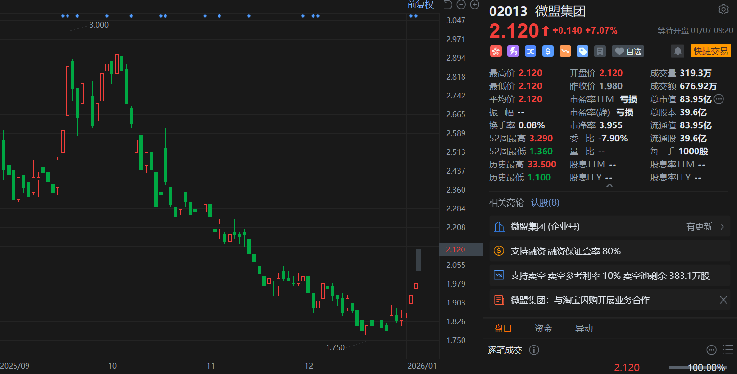737x374 pixels.
Task: Click the 快捷交易 quick trade button
Action: [711, 51]
